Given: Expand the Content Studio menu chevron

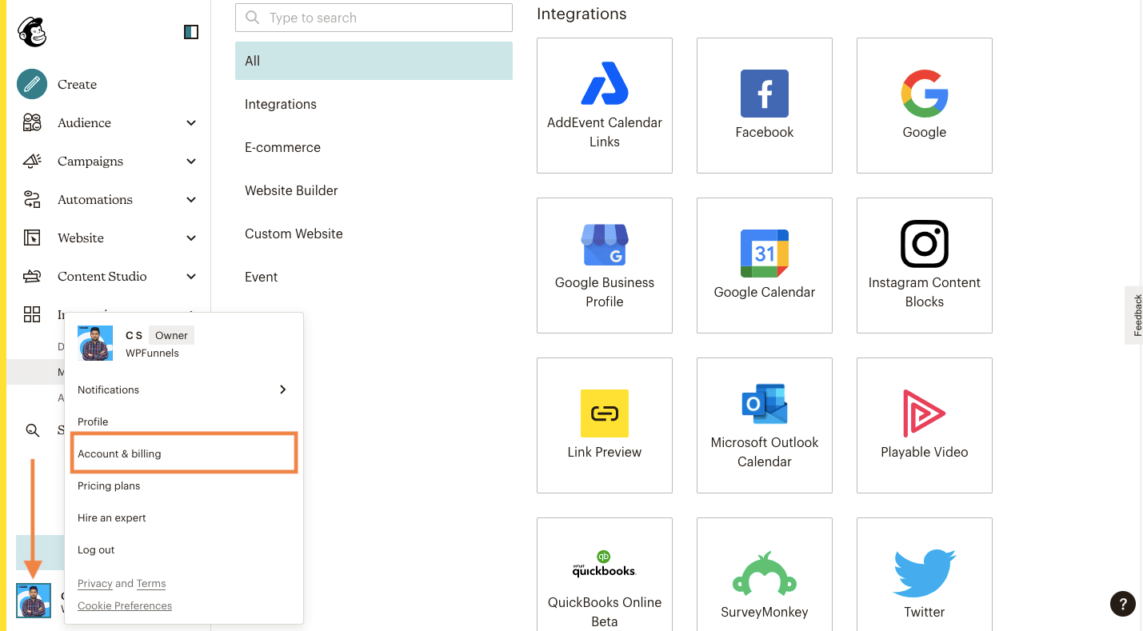Looking at the screenshot, I should (x=191, y=276).
